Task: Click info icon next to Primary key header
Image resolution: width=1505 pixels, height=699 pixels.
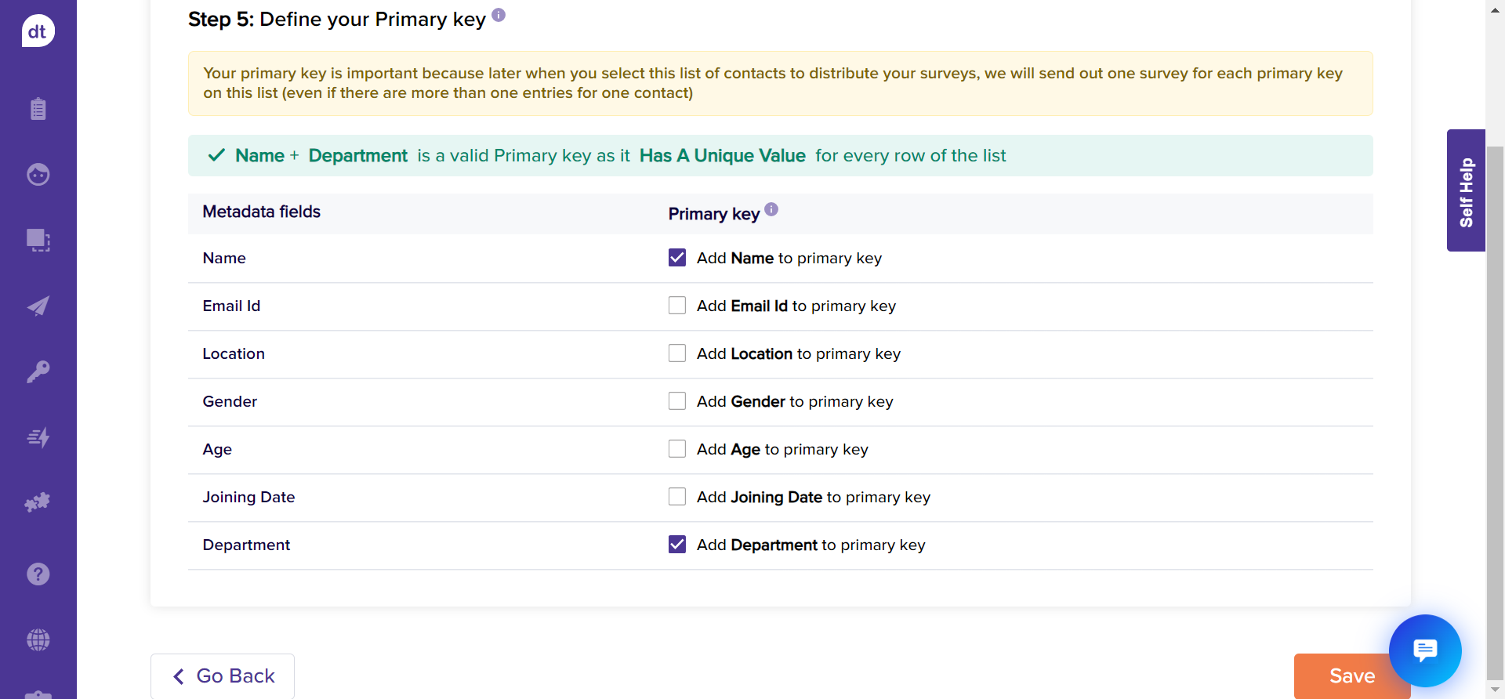Action: [771, 209]
